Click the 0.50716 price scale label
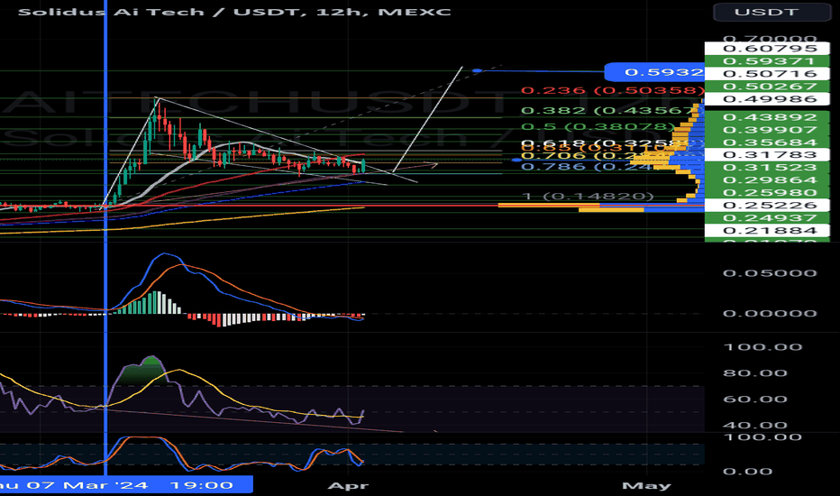 coord(768,74)
